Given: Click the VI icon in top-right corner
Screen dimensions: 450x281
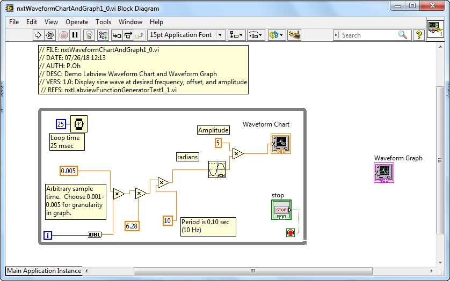Looking at the screenshot, I should point(436,29).
